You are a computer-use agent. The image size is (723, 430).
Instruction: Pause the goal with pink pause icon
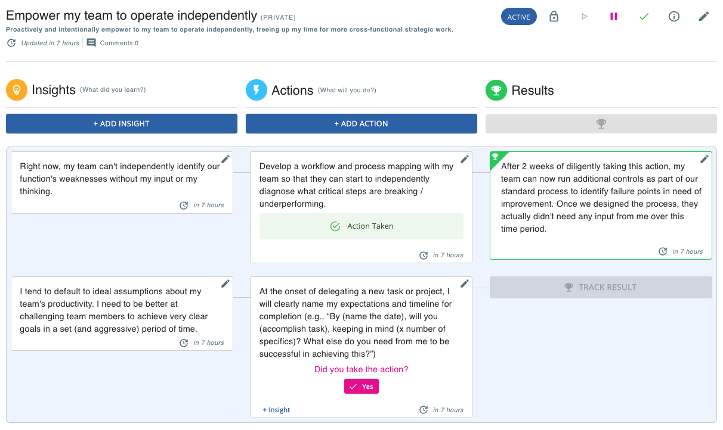614,17
